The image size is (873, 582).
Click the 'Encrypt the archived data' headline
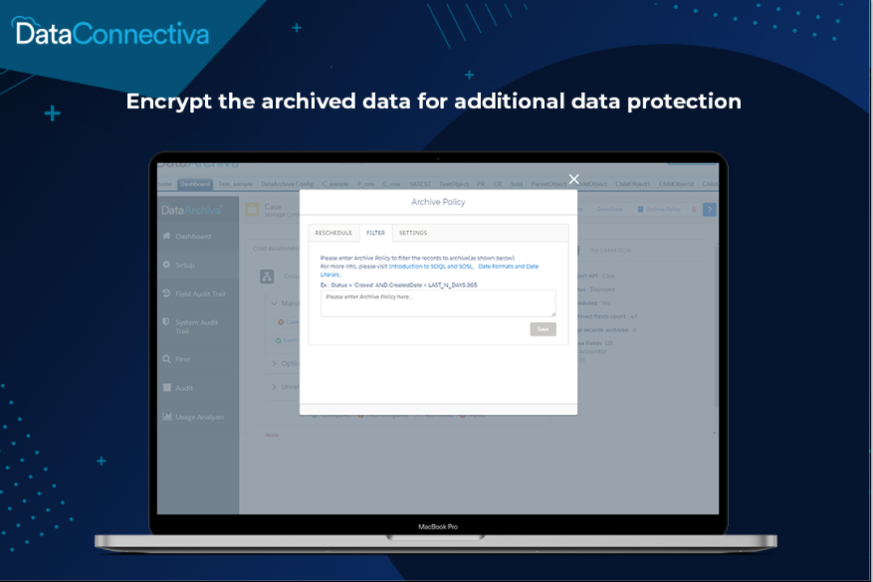click(434, 101)
